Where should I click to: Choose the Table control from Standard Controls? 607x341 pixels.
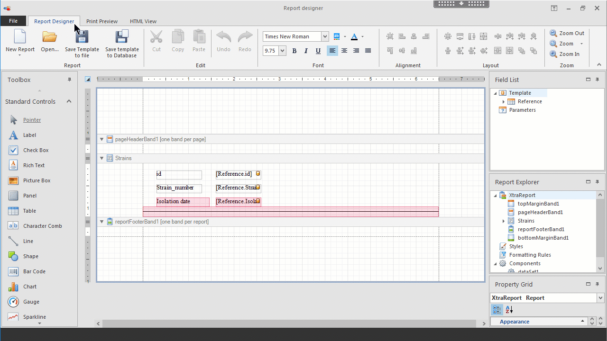pos(30,211)
